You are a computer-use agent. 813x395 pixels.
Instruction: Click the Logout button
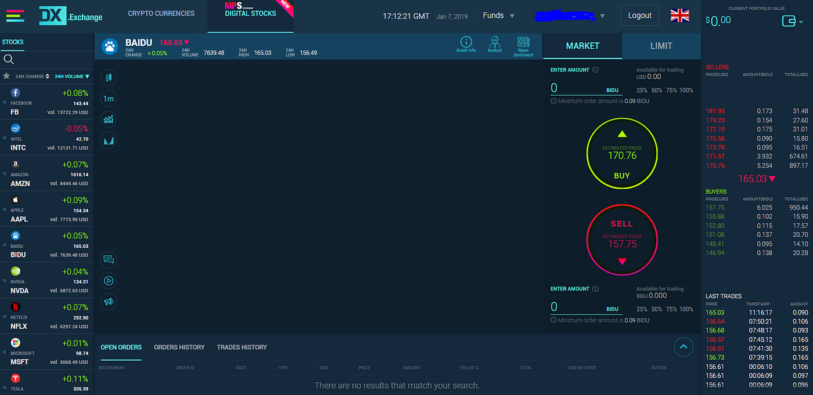click(640, 16)
